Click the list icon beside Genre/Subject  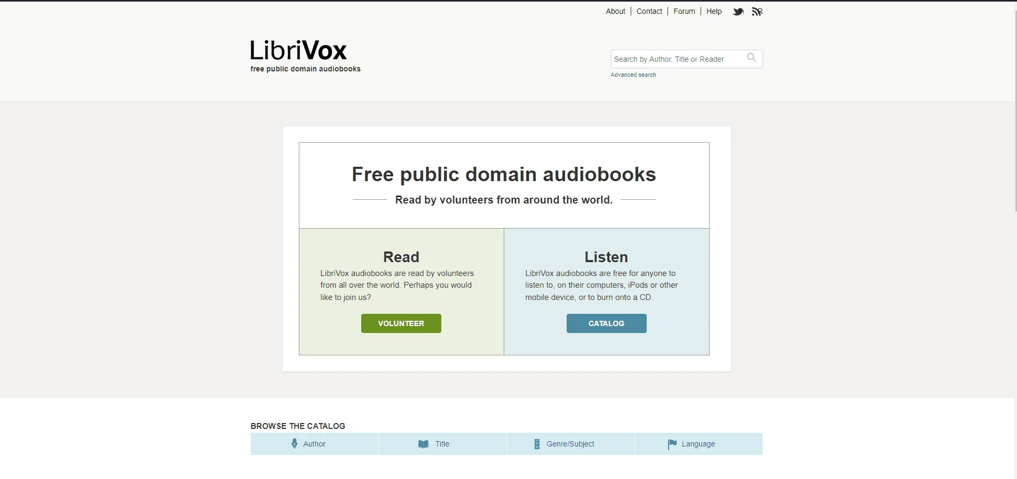point(537,444)
